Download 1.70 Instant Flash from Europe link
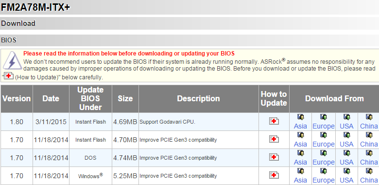 click(x=324, y=144)
